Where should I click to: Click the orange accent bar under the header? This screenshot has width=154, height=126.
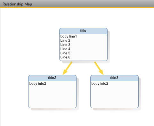pos(77,8)
